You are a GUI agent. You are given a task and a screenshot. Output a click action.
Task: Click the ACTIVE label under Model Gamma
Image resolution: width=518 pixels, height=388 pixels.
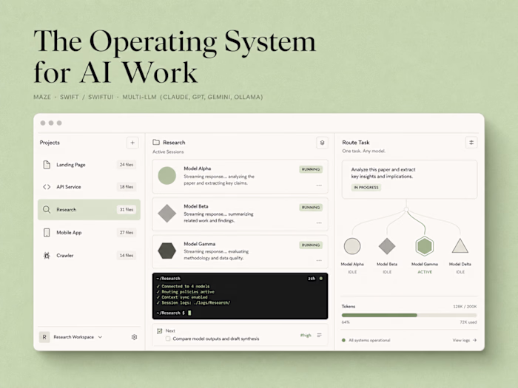tap(425, 272)
